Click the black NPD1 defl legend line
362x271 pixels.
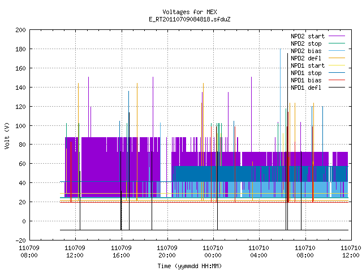tap(337, 88)
